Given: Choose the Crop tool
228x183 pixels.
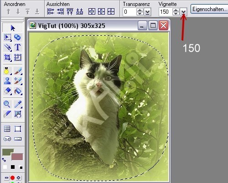Looking at the screenshot, I should [x=7, y=58].
